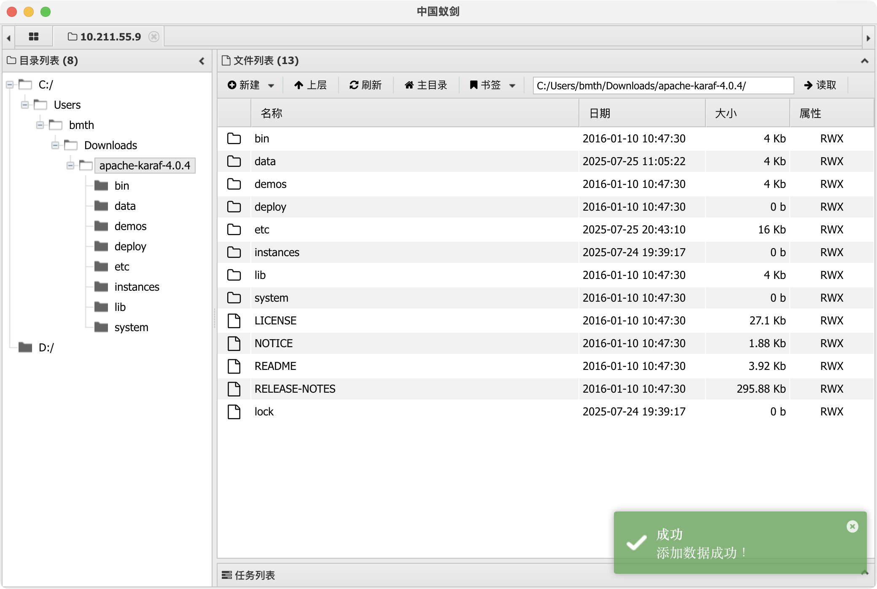
Task: Click the 文件列表 panel document icon
Action: (x=226, y=61)
